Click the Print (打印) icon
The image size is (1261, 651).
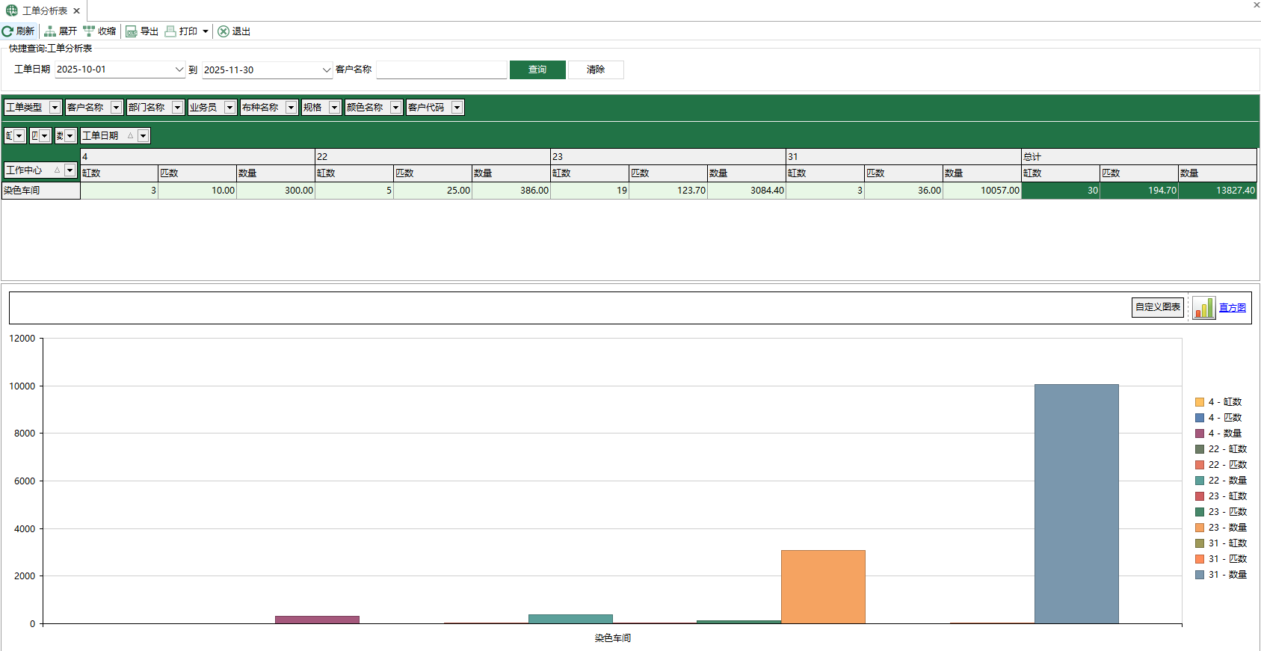tap(170, 31)
